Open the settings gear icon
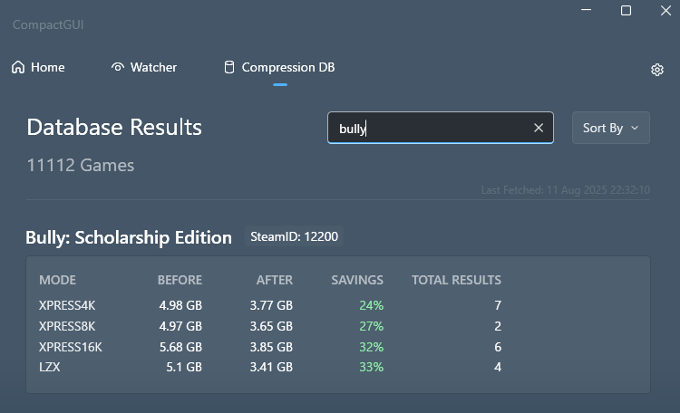 pos(657,70)
